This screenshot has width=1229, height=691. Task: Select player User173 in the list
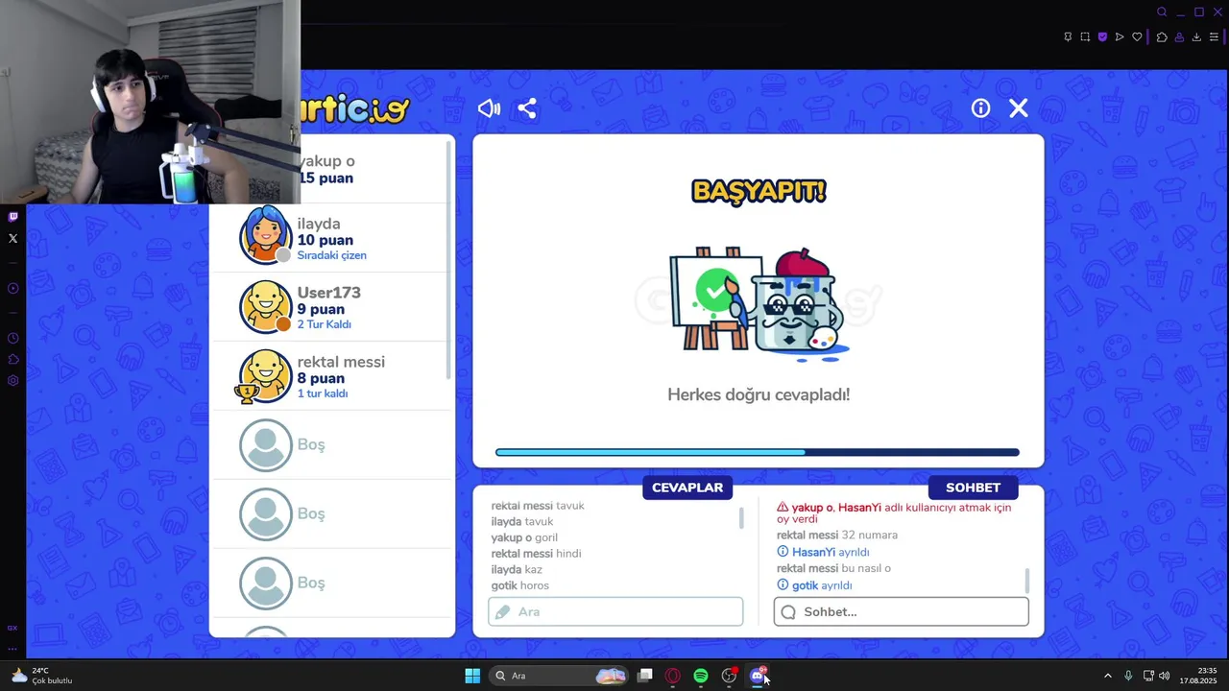(x=330, y=307)
